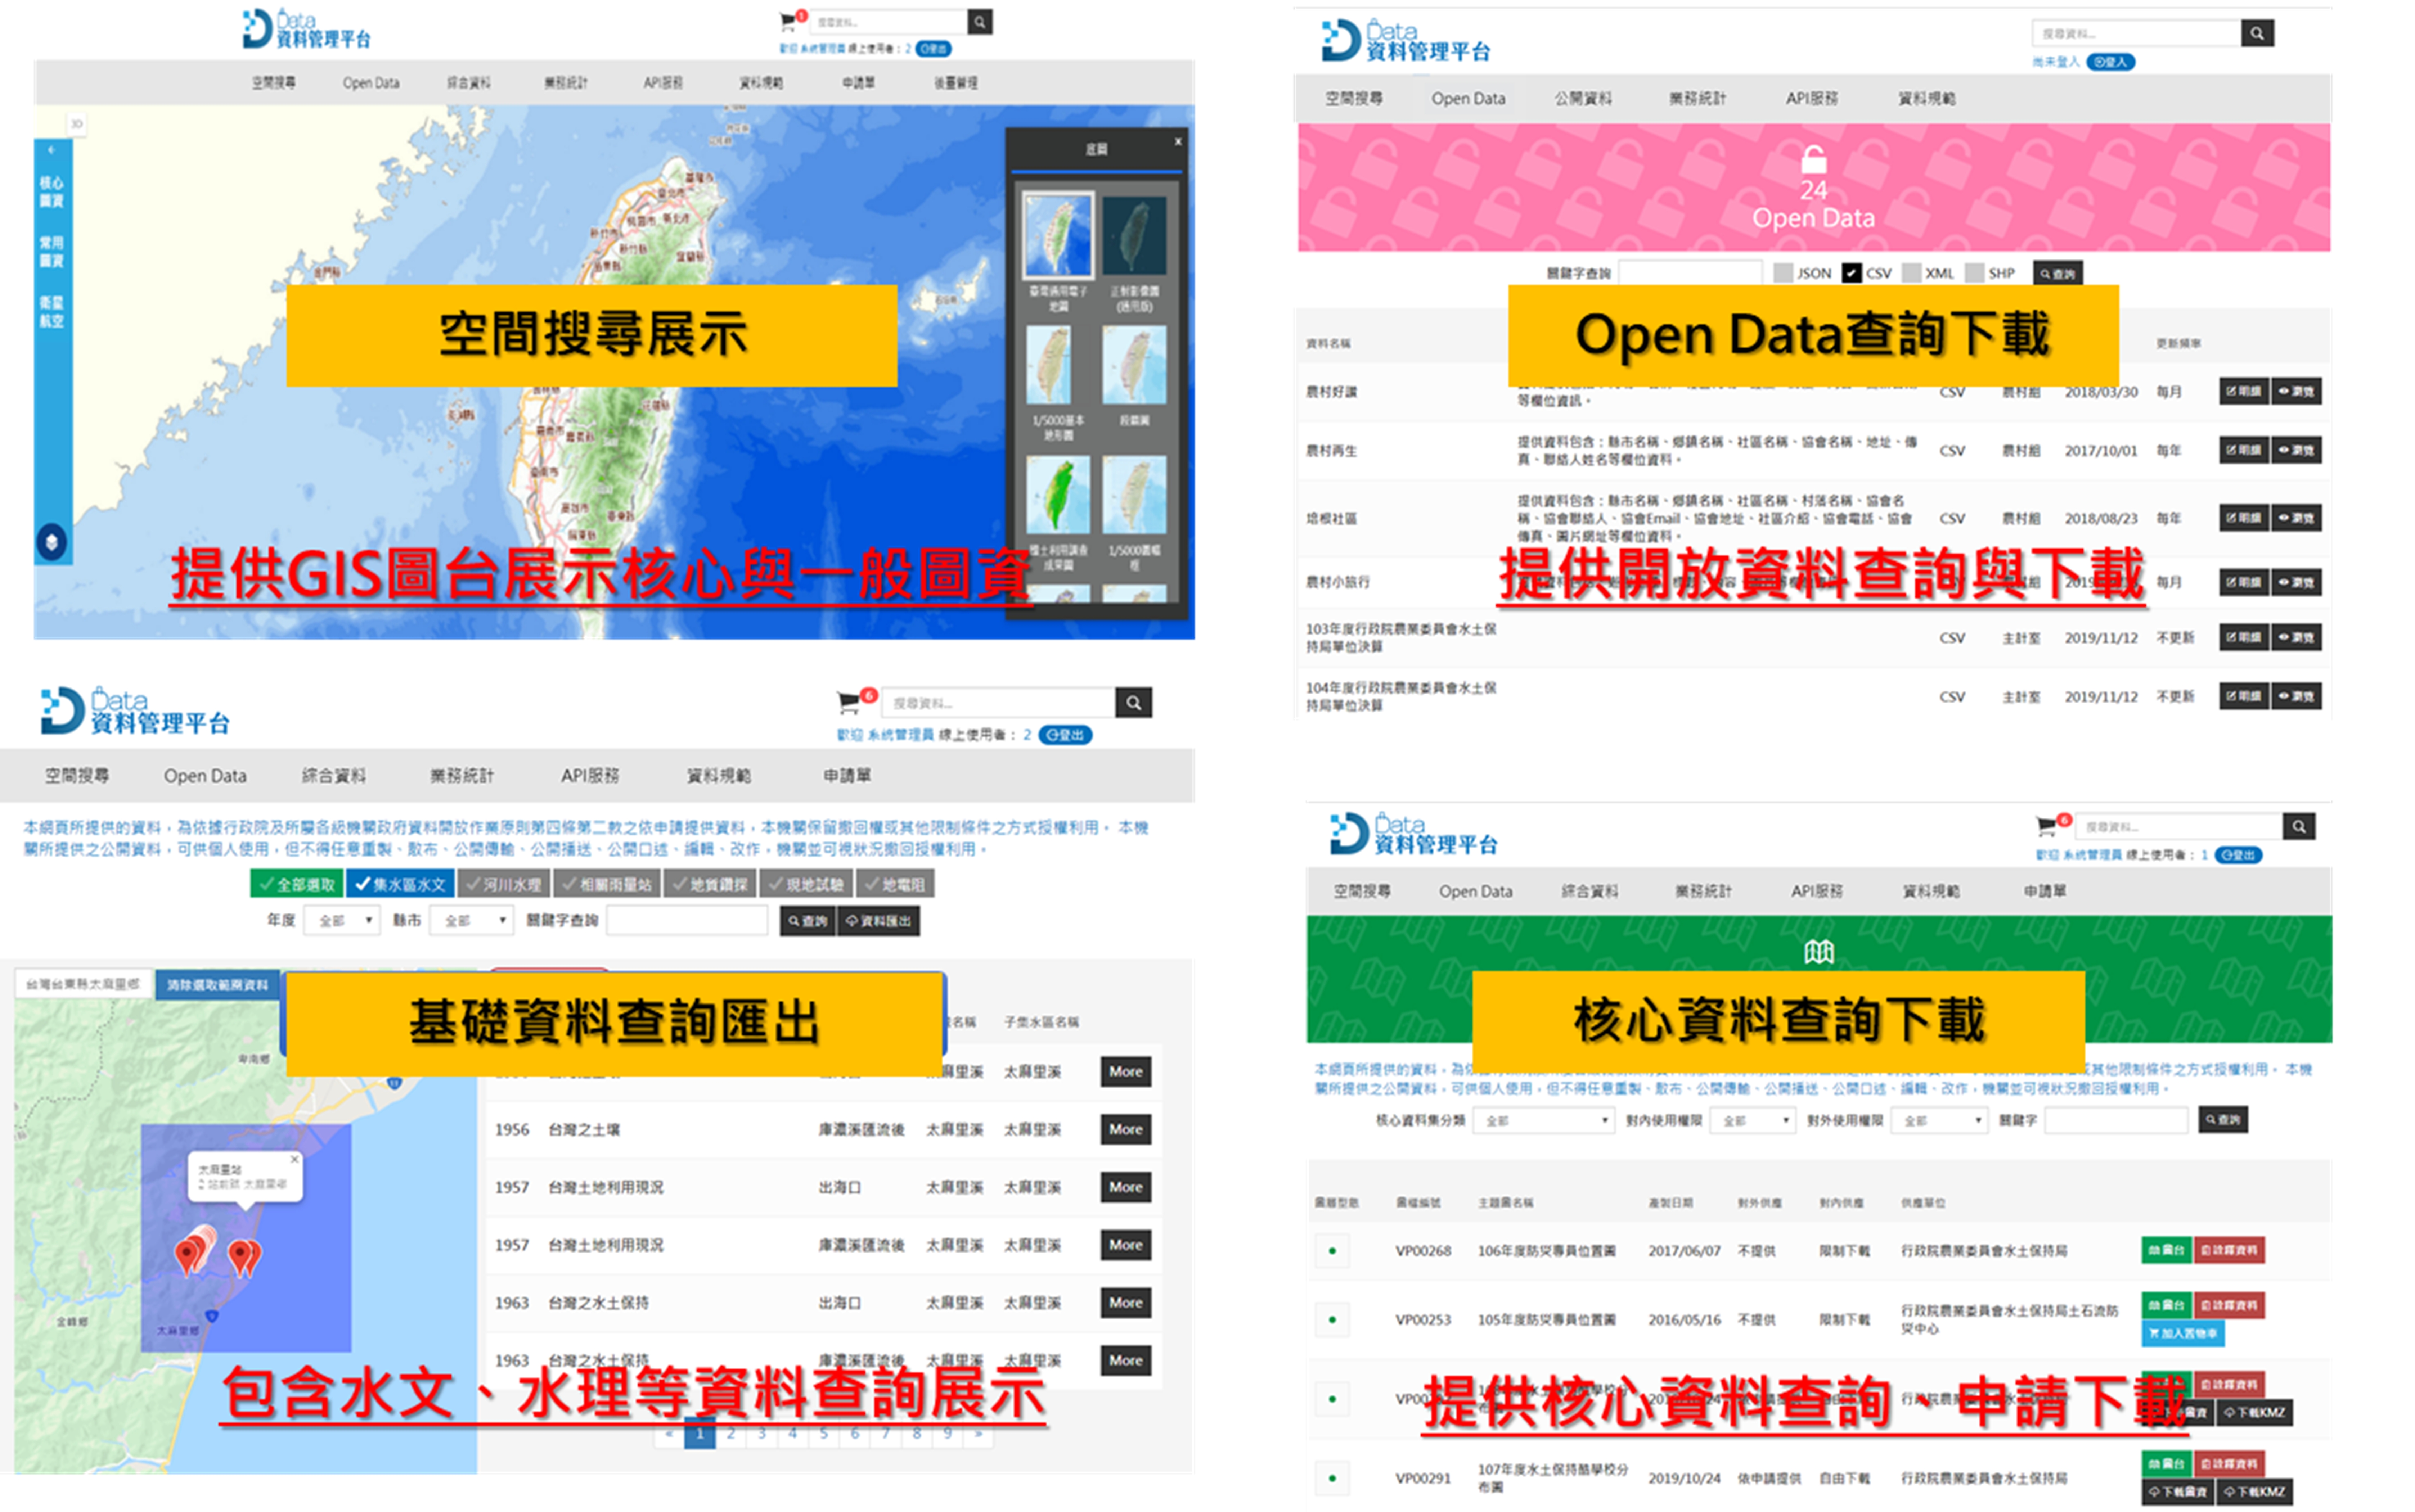Click layers icon at bottom of GIS sidebar
2415x1512 pixels.
pyautogui.click(x=52, y=542)
